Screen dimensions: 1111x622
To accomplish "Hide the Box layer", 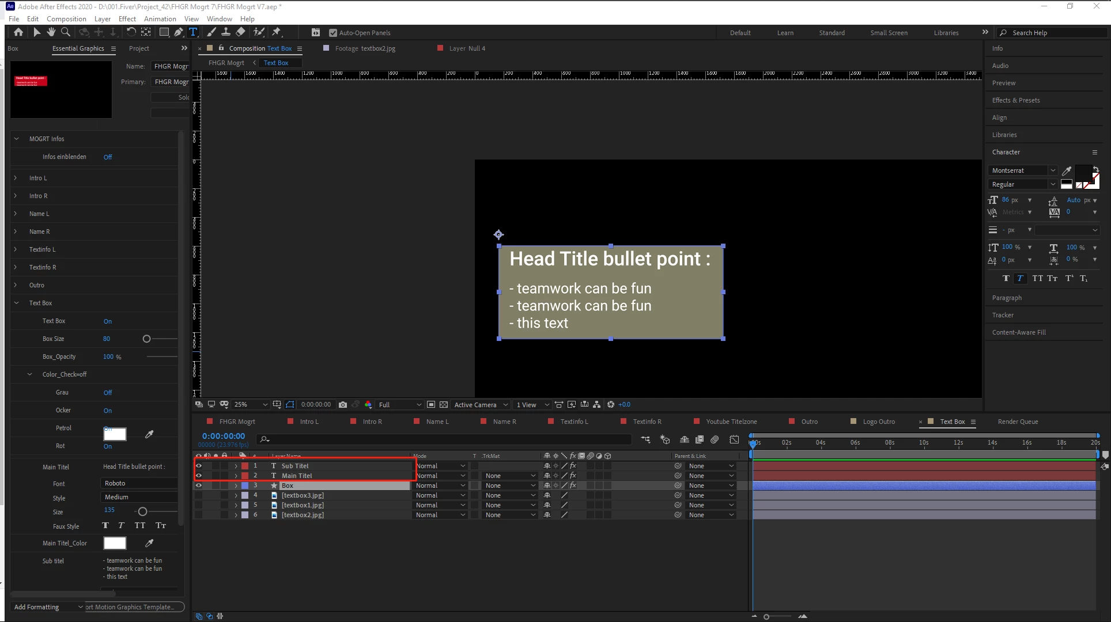I will tap(199, 486).
